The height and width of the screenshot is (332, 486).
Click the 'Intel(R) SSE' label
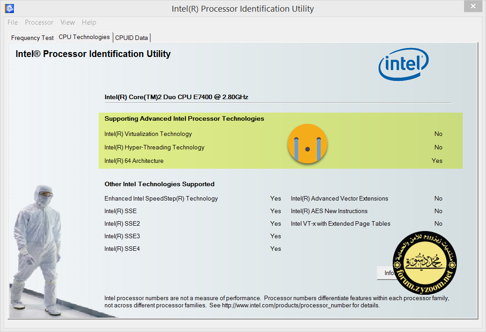coord(121,211)
